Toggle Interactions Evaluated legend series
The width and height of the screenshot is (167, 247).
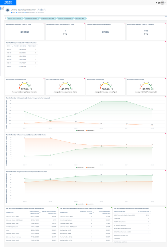coord(80,130)
